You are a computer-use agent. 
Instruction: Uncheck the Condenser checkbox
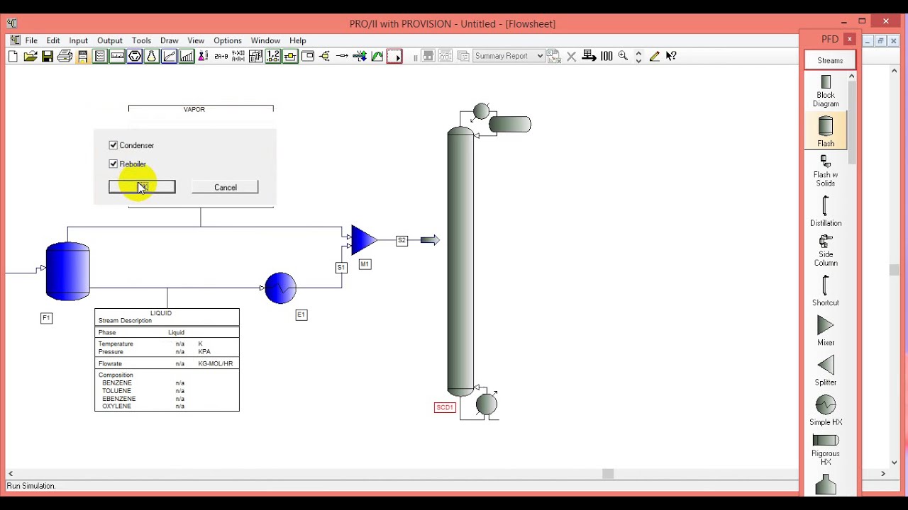pyautogui.click(x=113, y=145)
